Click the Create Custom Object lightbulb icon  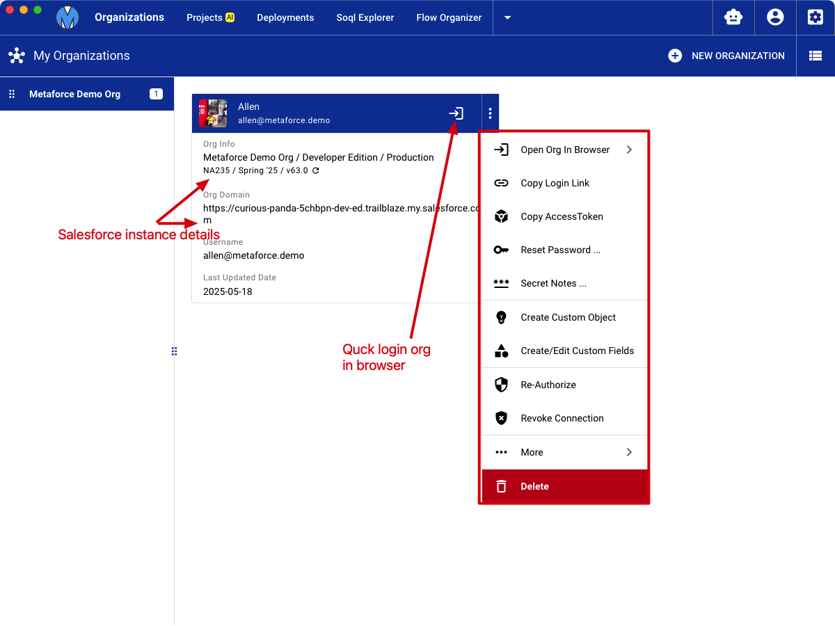pyautogui.click(x=501, y=317)
